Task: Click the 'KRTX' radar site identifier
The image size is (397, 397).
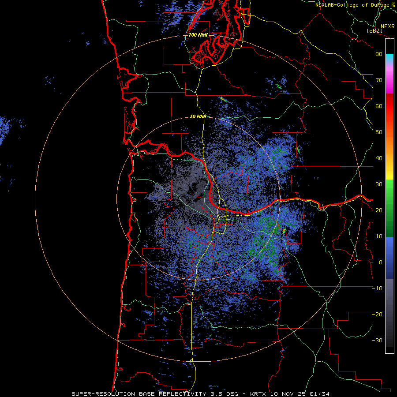Action: point(259,394)
